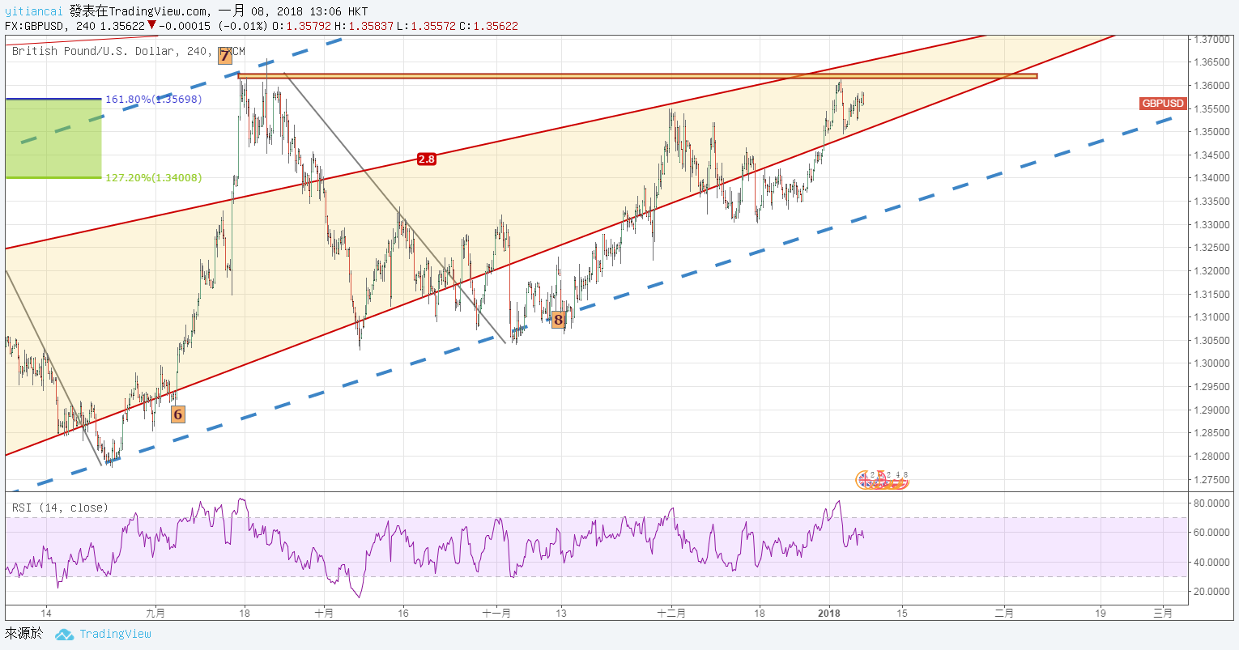
Task: Click the 161.80%(1.35698) Fibonacci label
Action: 154,100
